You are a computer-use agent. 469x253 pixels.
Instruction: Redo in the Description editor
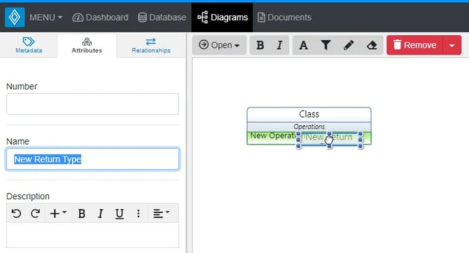click(x=35, y=213)
